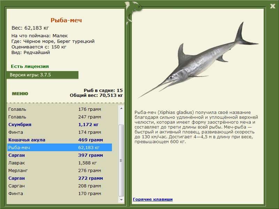Image resolution: width=279 pixels, height=209 pixels.
Task: Select the Кошачья акула entry
Action: [x=60, y=140]
